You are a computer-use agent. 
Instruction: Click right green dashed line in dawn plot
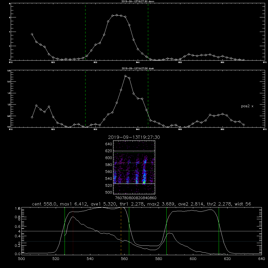148,32
